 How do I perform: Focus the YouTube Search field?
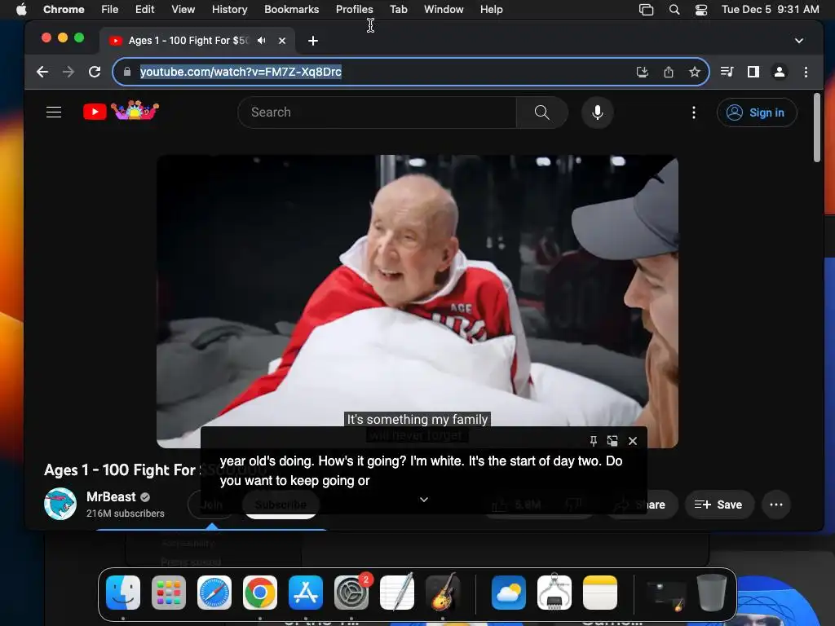click(377, 112)
